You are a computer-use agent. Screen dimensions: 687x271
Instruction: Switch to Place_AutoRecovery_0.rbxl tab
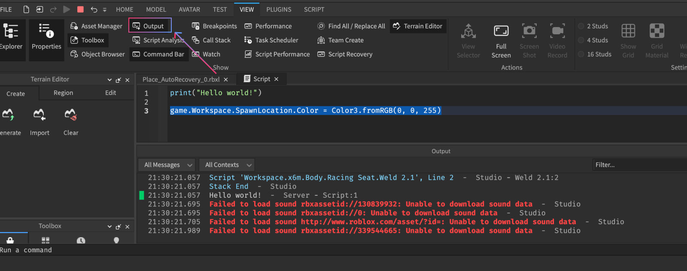click(181, 79)
